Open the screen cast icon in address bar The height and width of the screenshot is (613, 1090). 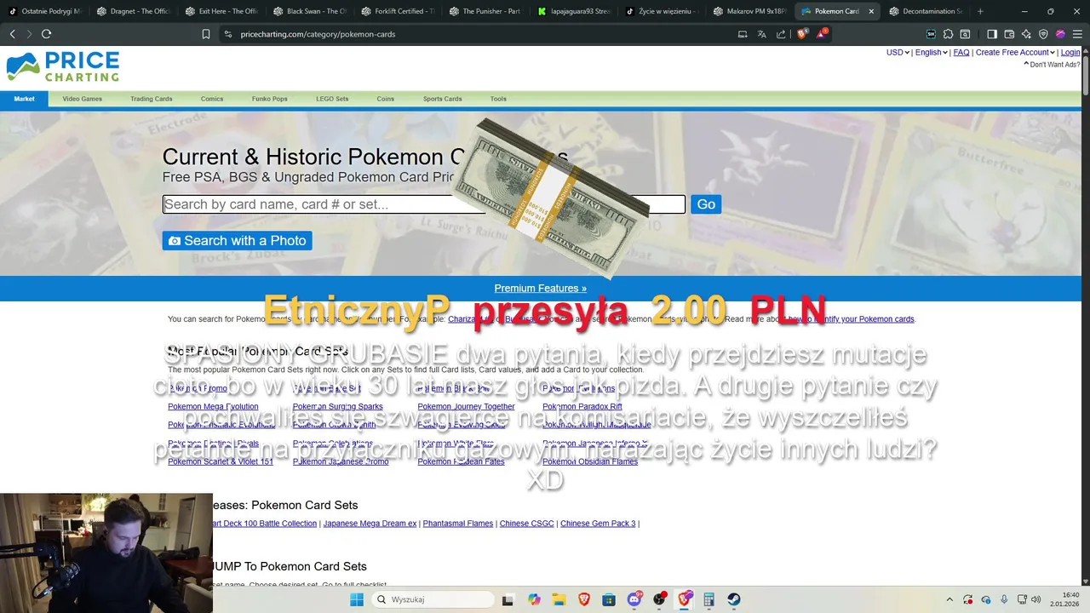click(743, 34)
